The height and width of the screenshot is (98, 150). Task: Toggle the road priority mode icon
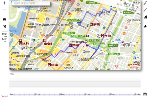(x=145, y=17)
